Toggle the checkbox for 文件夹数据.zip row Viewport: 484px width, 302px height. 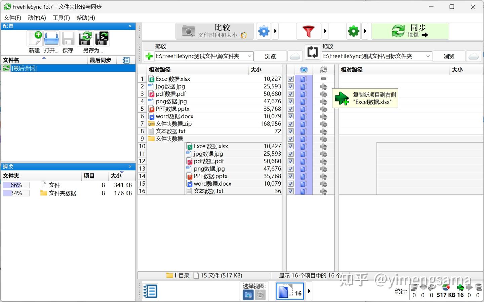[290, 124]
